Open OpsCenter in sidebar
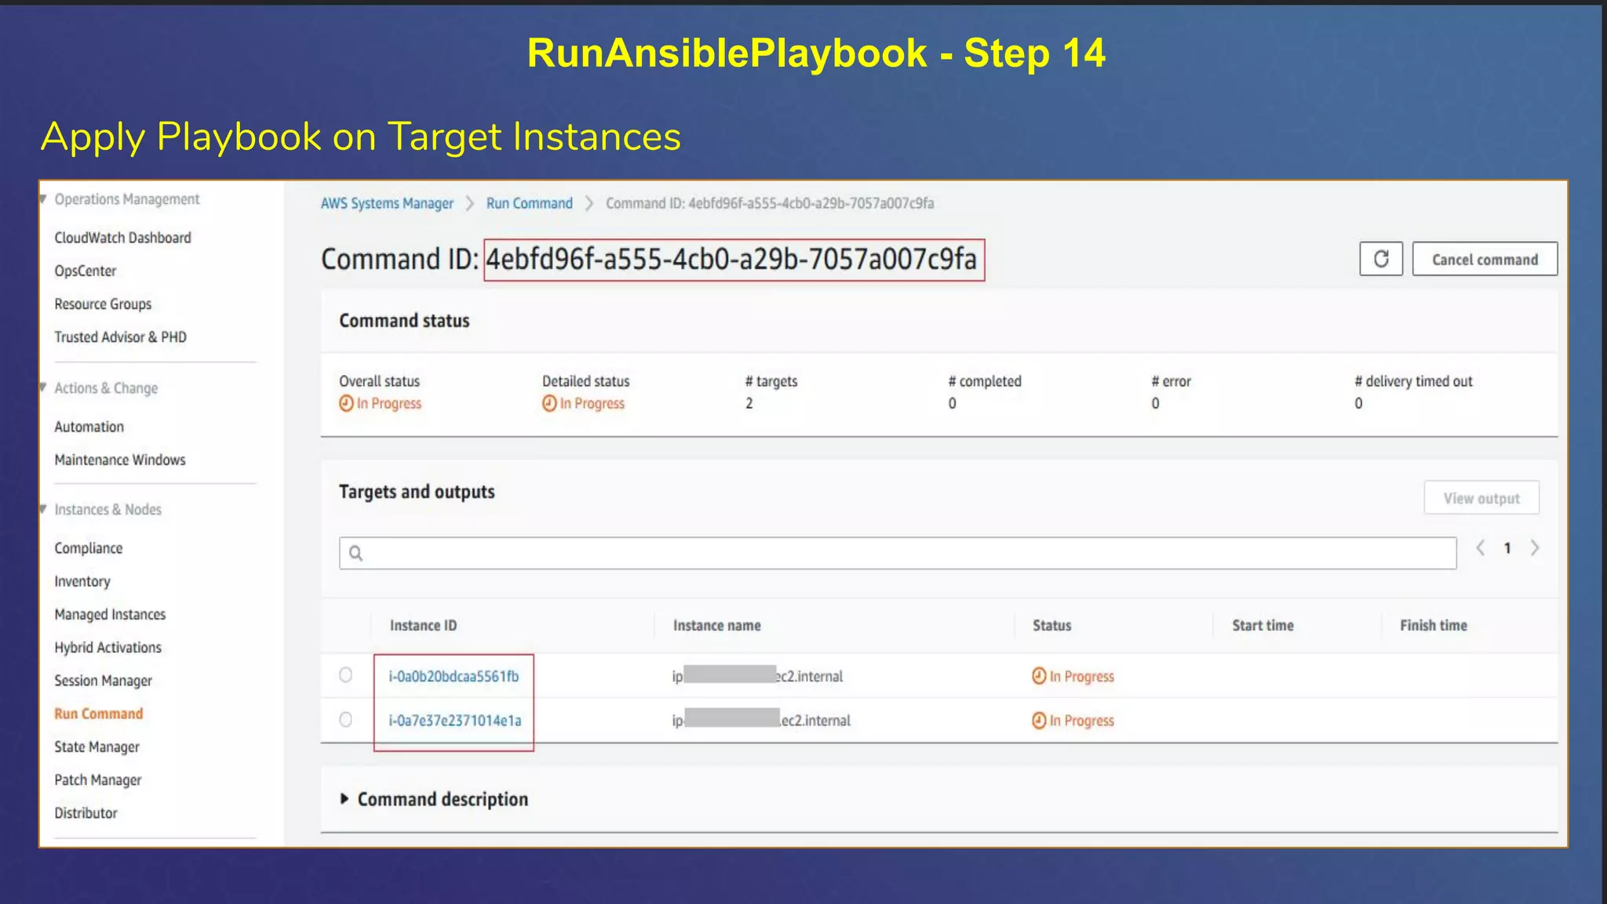Screen dimensions: 1607x904 coord(86,271)
